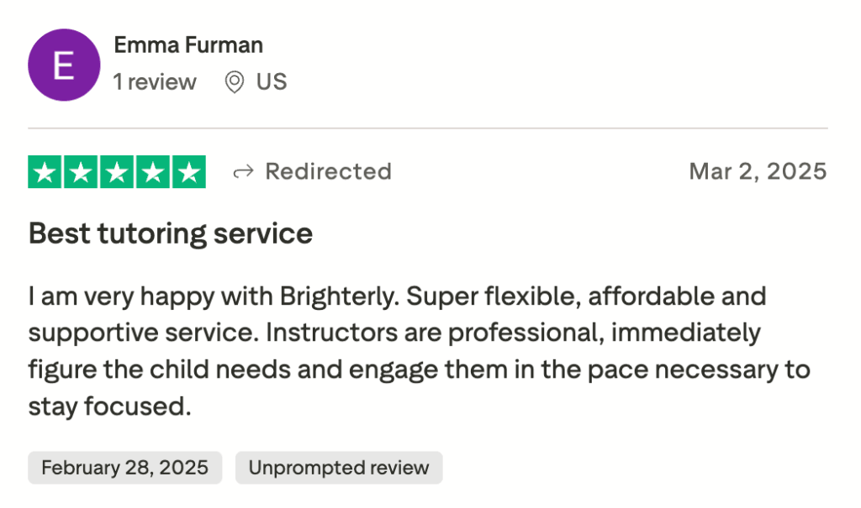
Task: Click the redirect arrow icon
Action: (243, 172)
